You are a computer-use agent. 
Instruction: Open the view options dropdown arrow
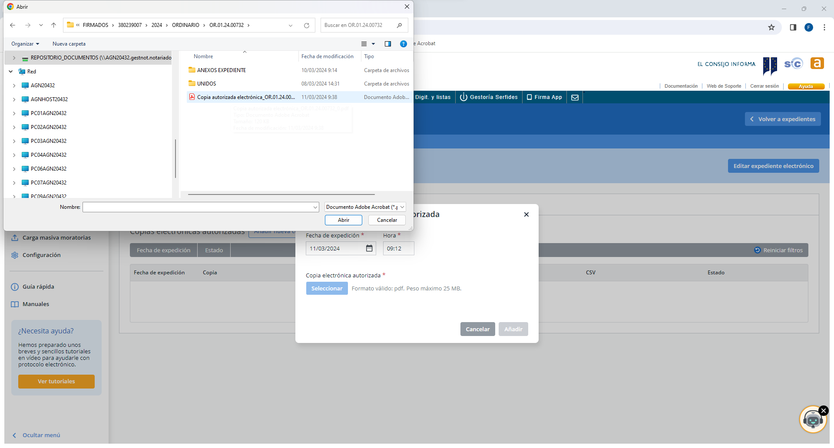coord(373,44)
